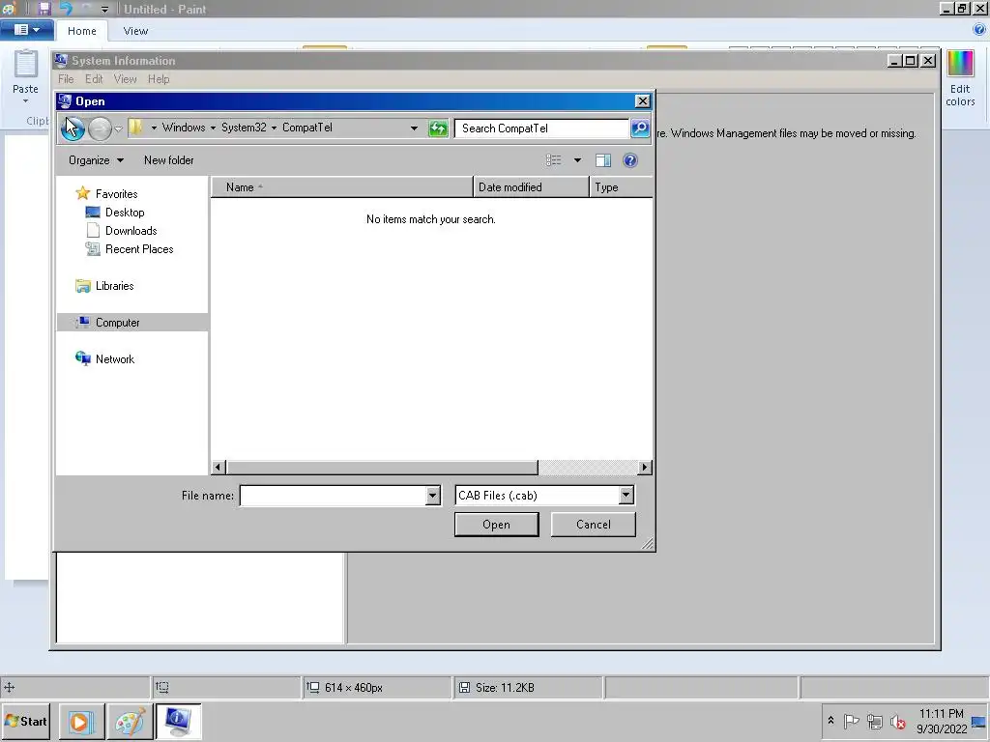
Task: Click in the Search CompatTel field
Action: point(541,128)
